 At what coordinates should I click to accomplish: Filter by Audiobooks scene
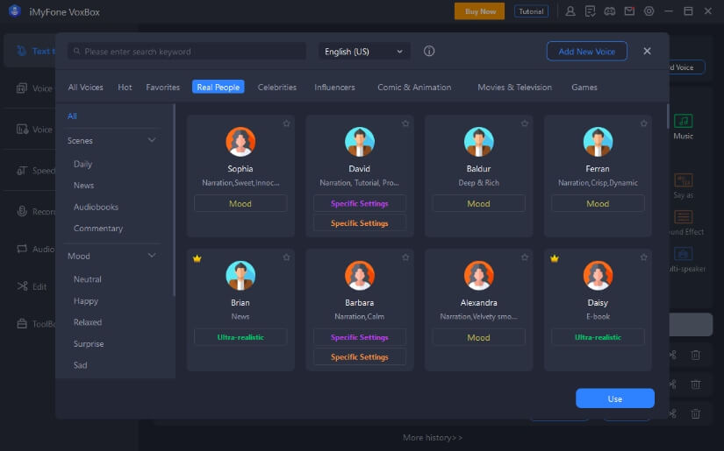96,207
